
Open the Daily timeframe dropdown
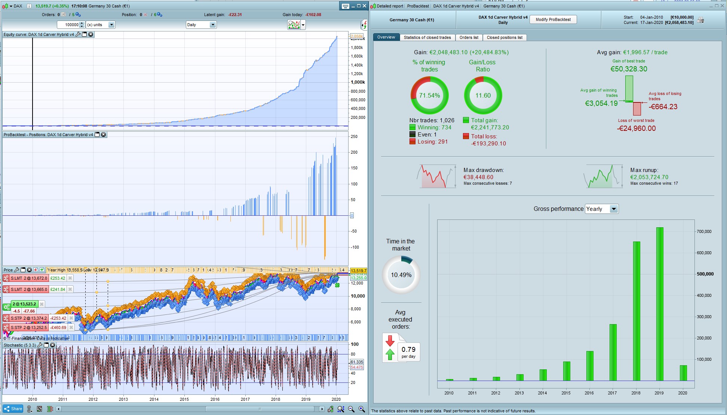[x=212, y=25]
